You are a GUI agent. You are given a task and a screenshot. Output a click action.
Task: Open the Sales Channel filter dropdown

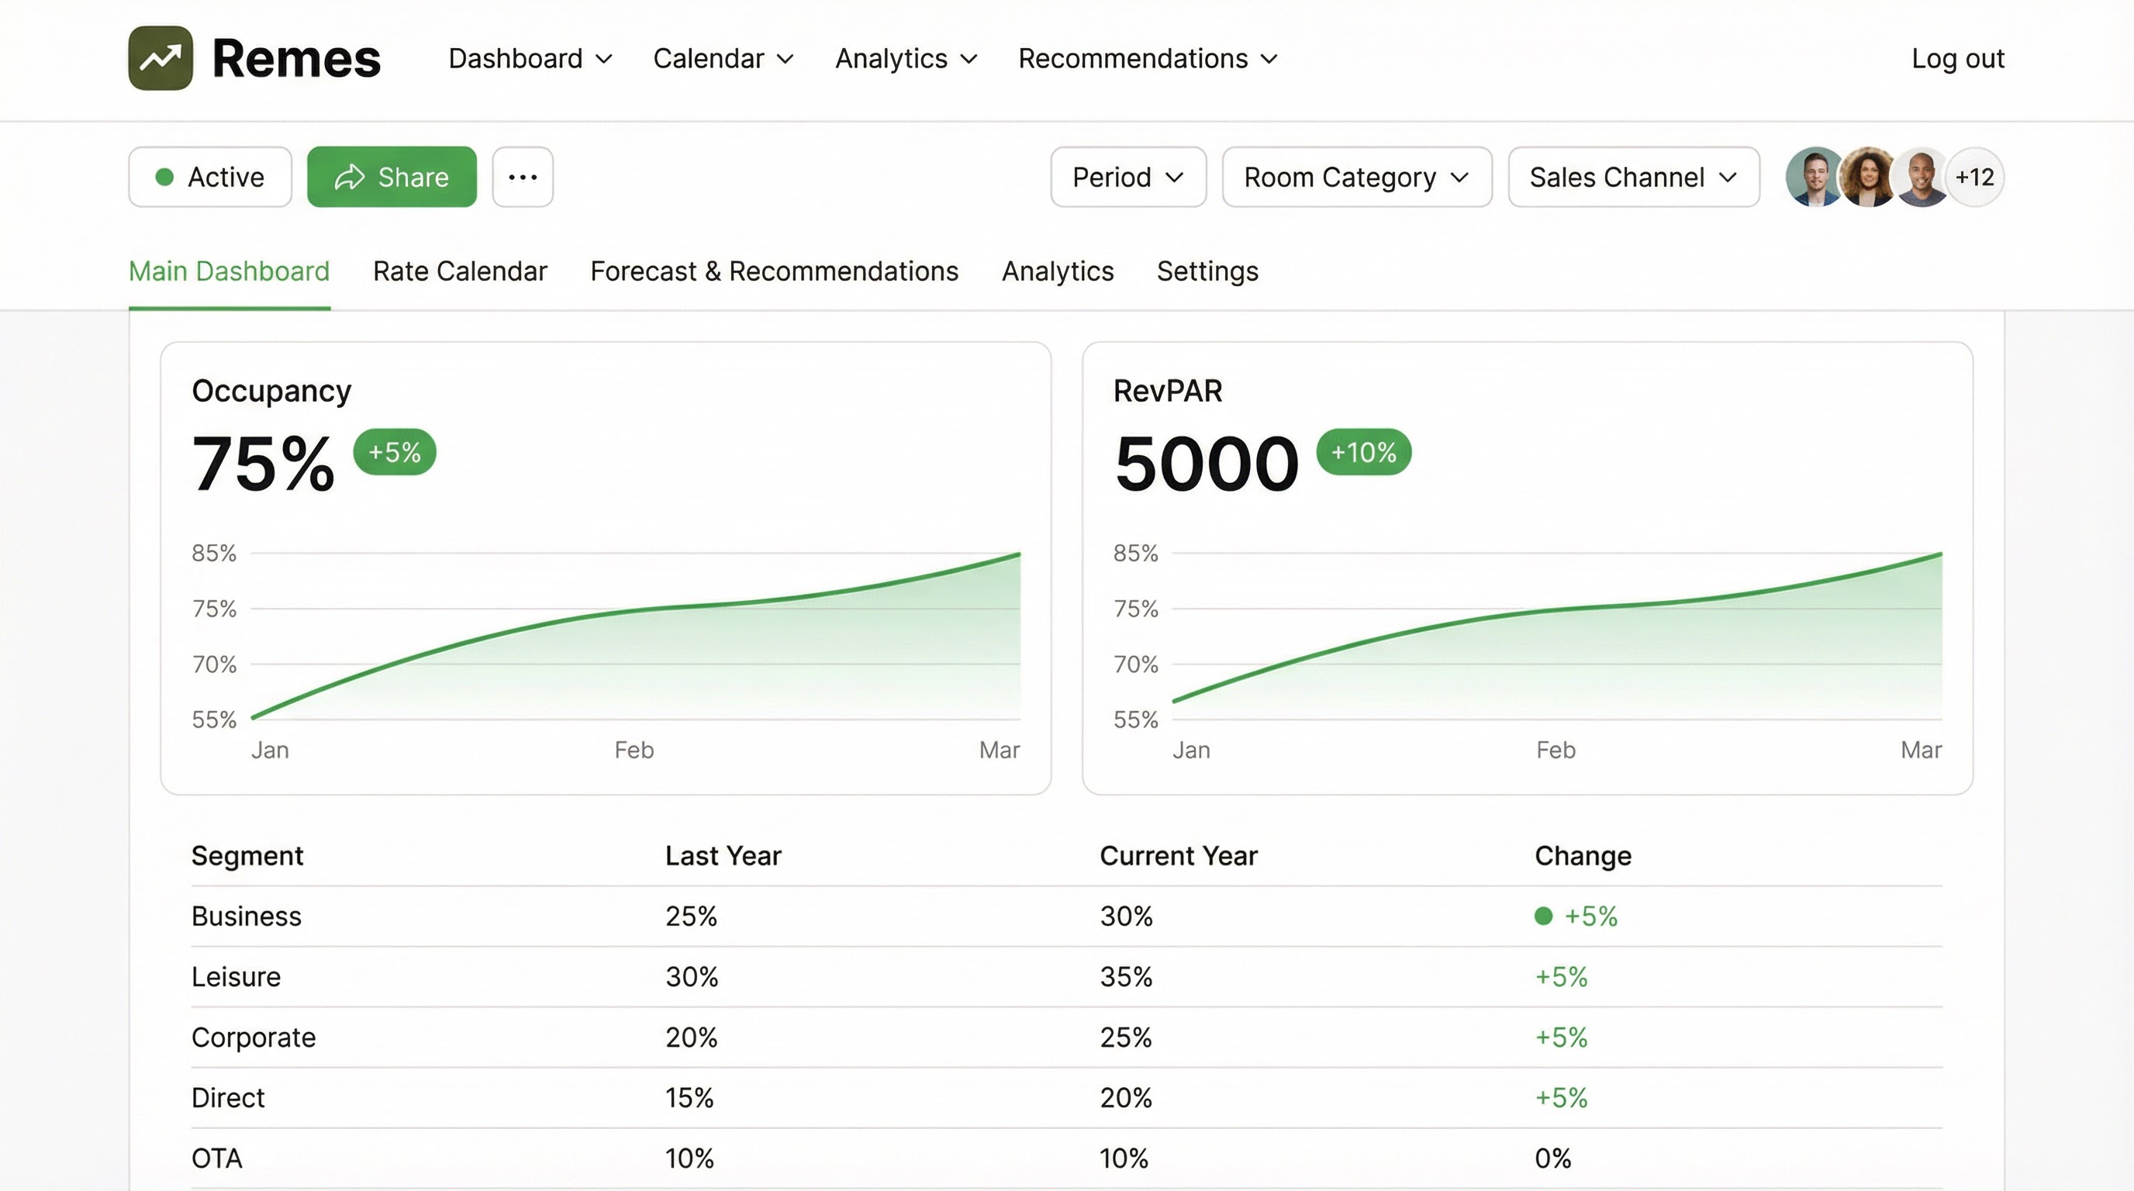pyautogui.click(x=1633, y=178)
